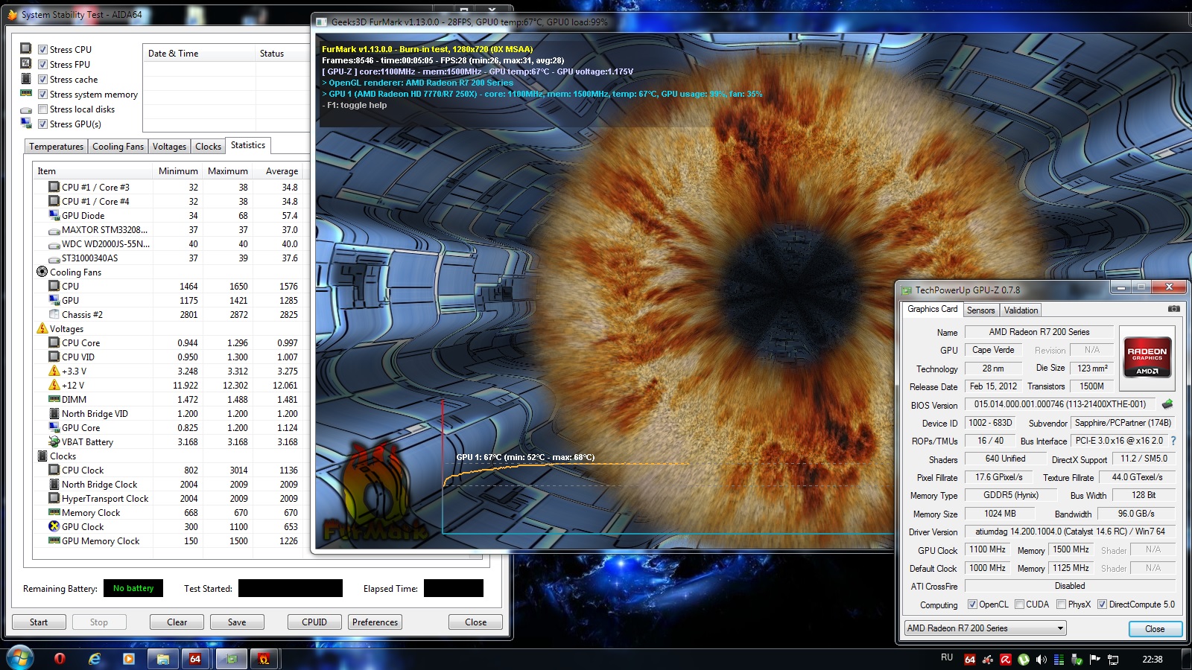
Task: Toggle the Stress CPU checkbox
Action: pos(43,50)
